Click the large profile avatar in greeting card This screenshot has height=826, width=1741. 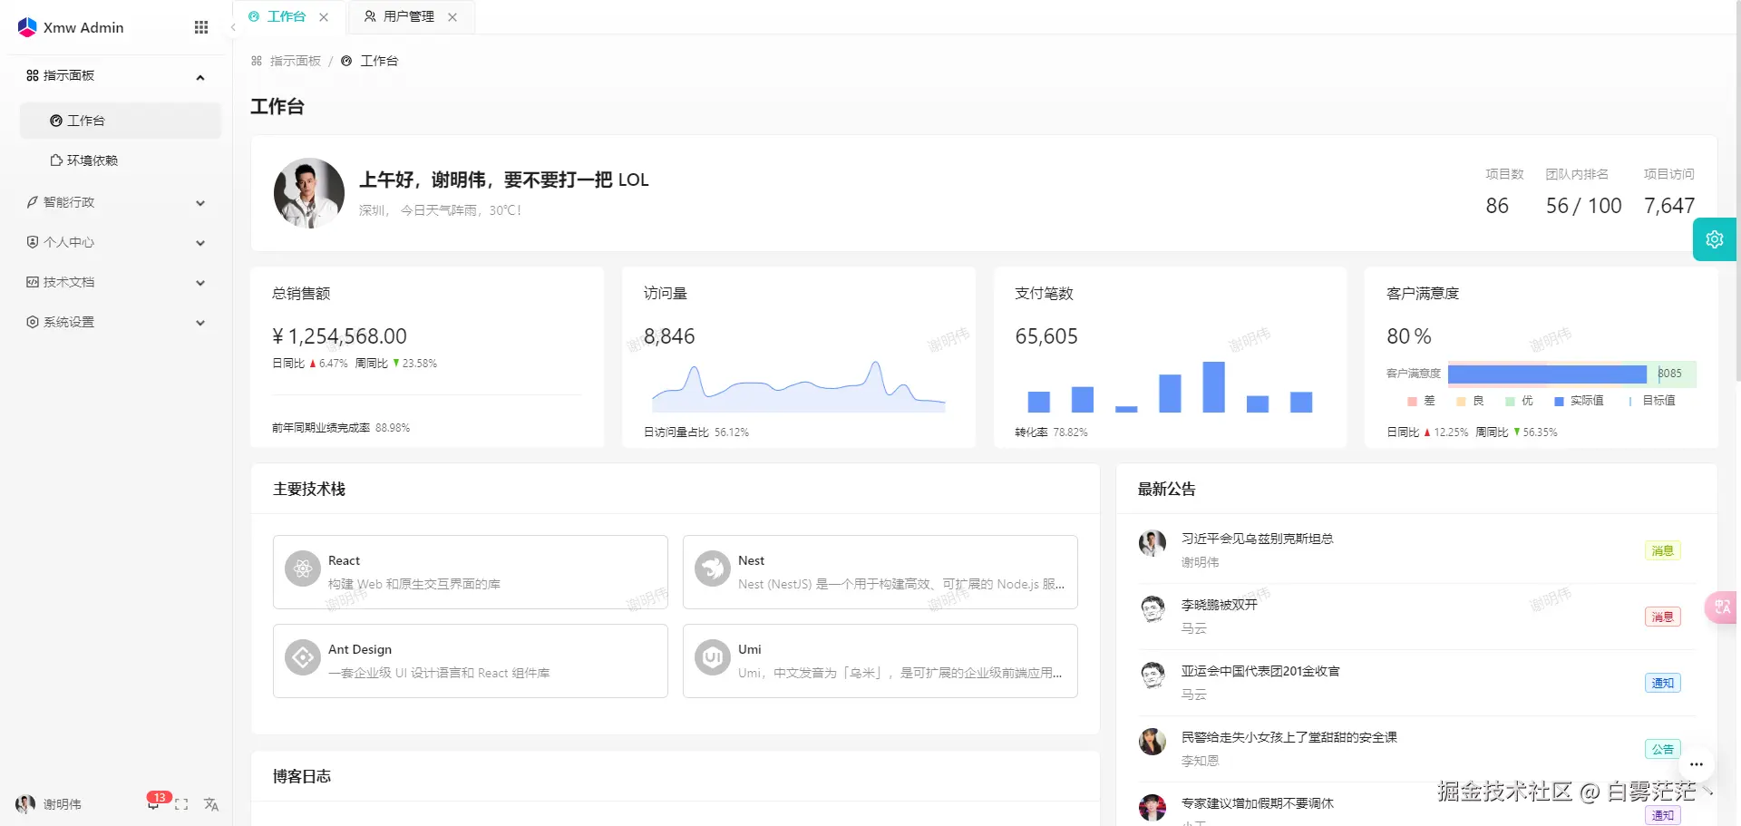[x=309, y=193]
